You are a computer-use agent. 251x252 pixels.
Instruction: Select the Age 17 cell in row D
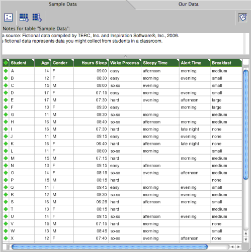(x=43, y=93)
